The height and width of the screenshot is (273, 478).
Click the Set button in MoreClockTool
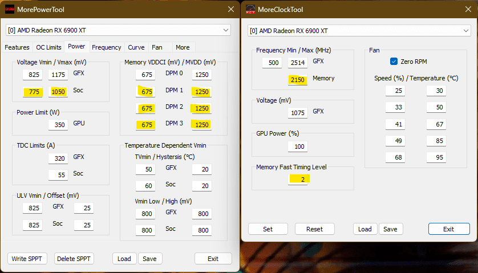pyautogui.click(x=268, y=229)
